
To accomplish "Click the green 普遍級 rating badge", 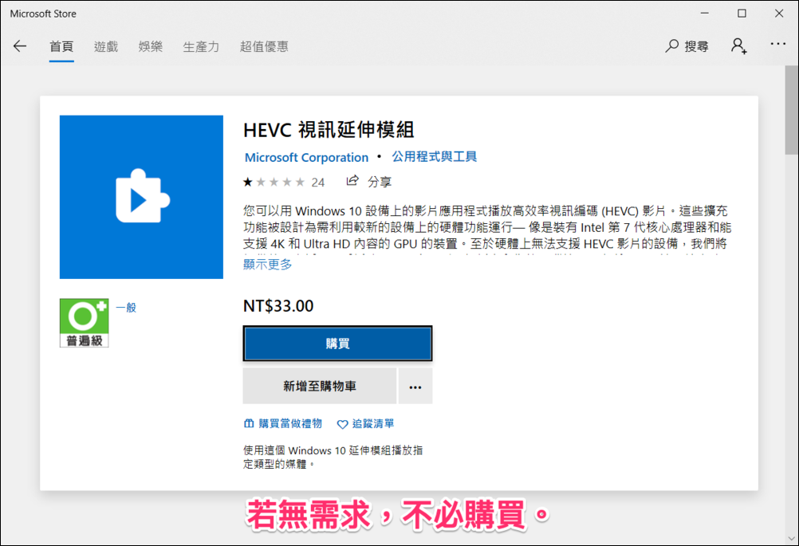I will coord(84,323).
